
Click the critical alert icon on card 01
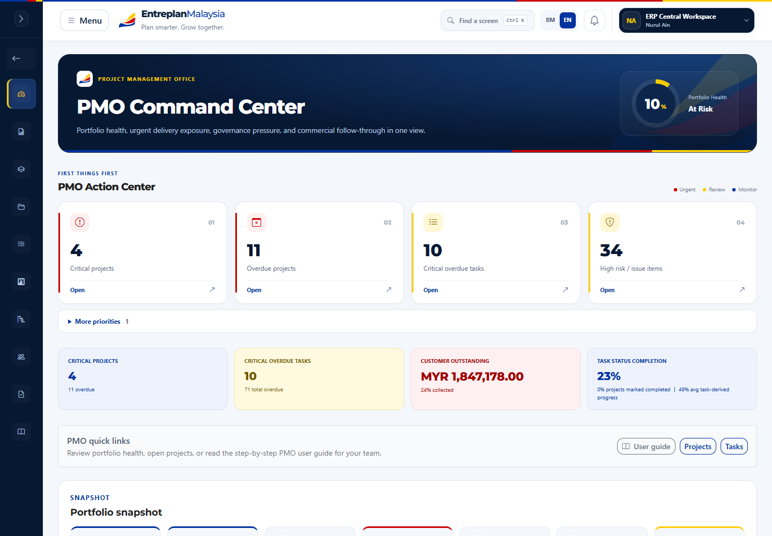pos(80,222)
